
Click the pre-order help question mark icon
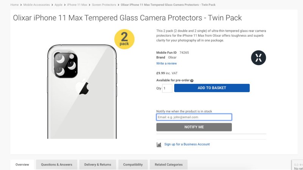pyautogui.click(x=192, y=80)
